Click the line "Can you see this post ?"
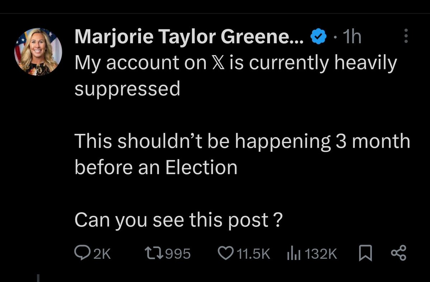The width and height of the screenshot is (430, 282). click(178, 220)
